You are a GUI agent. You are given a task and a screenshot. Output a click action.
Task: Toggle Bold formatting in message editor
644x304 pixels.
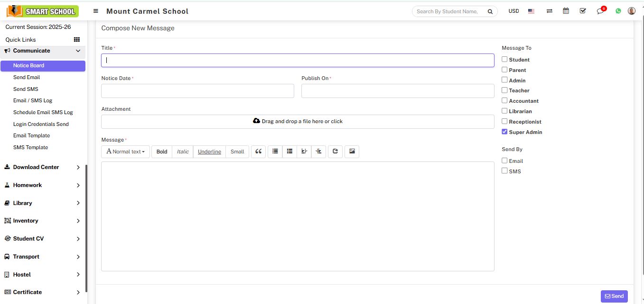[x=162, y=152]
